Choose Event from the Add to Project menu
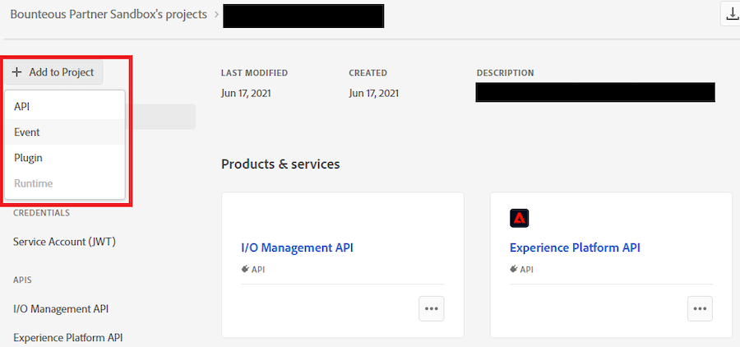 (x=65, y=132)
